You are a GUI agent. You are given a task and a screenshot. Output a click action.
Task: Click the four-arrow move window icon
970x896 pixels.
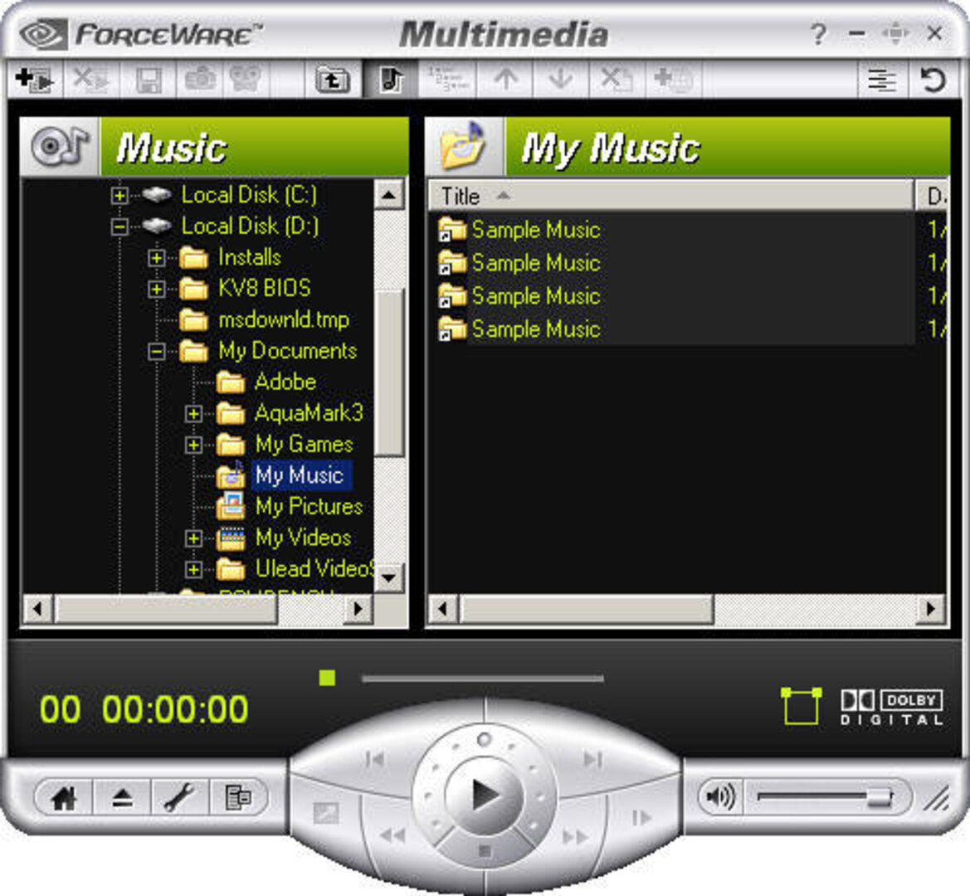[895, 33]
